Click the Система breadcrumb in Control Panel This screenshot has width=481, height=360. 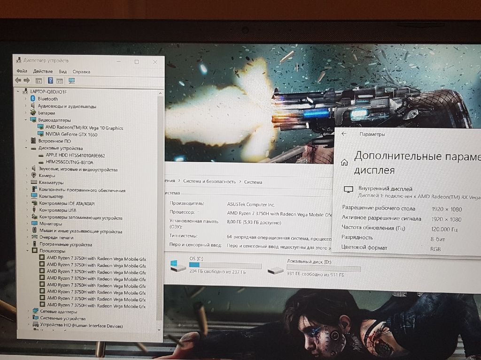pos(253,182)
